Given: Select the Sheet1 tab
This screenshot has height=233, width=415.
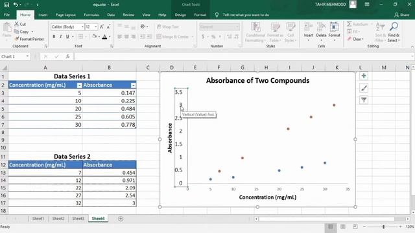Looking at the screenshot, I should 38,219.
